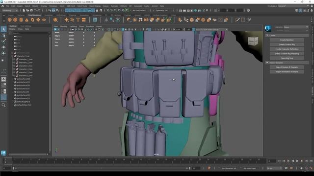Click the Quick Rig Tool button

(287, 58)
